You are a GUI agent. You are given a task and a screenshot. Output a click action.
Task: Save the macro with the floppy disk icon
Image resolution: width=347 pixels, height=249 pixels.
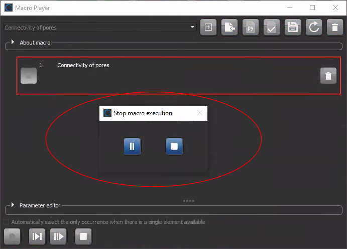point(293,28)
